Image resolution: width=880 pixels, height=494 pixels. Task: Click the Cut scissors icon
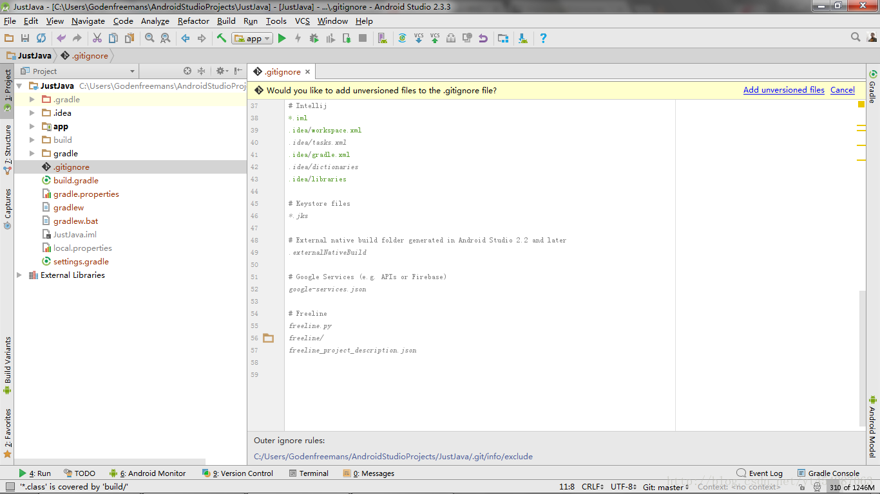click(x=97, y=39)
